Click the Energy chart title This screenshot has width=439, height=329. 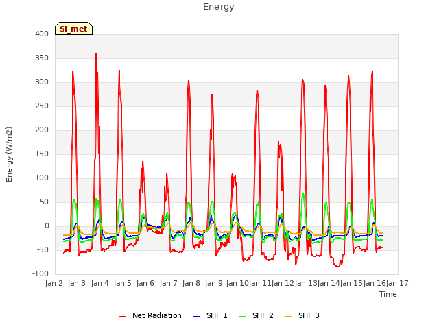(219, 7)
